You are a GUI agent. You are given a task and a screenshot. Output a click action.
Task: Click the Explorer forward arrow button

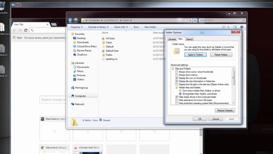coord(76,21)
